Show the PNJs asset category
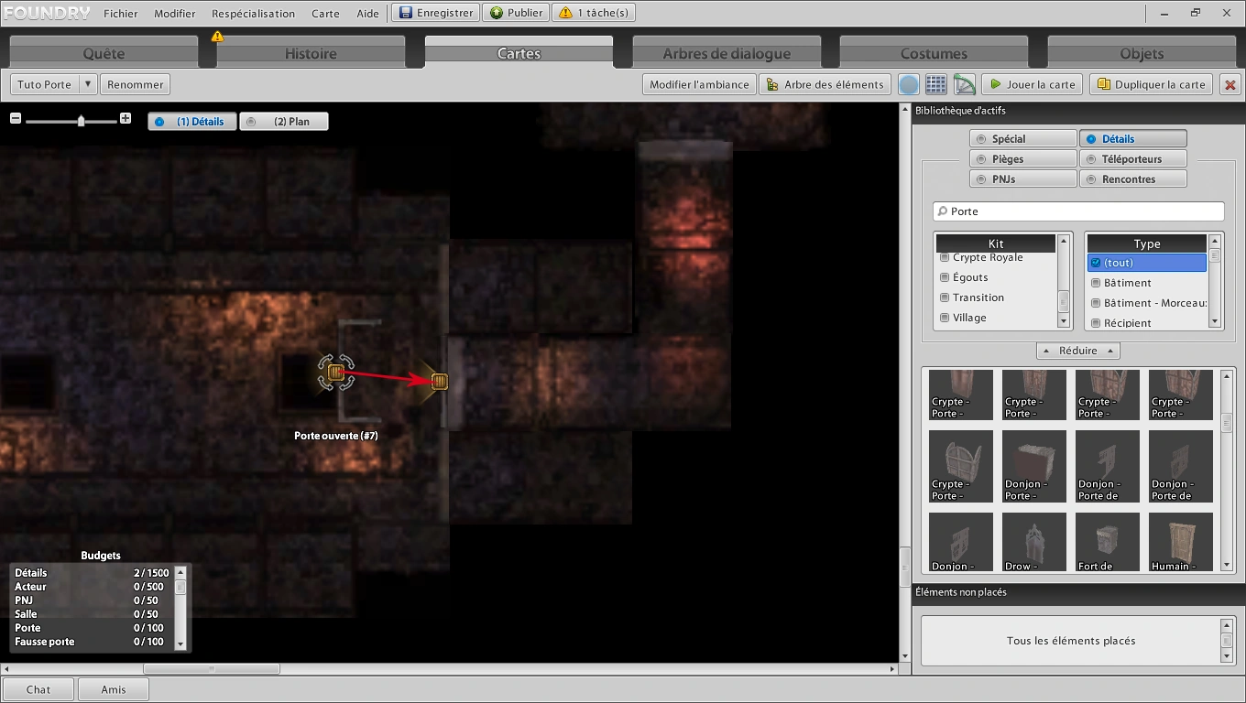This screenshot has width=1246, height=703. (x=1022, y=179)
